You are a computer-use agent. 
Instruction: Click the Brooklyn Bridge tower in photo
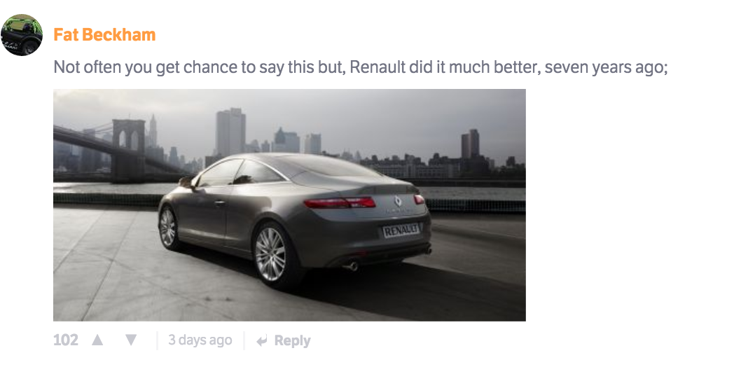pos(127,150)
